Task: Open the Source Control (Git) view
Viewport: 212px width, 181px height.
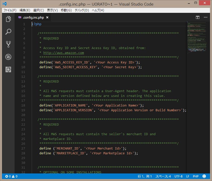Action: click(8, 44)
